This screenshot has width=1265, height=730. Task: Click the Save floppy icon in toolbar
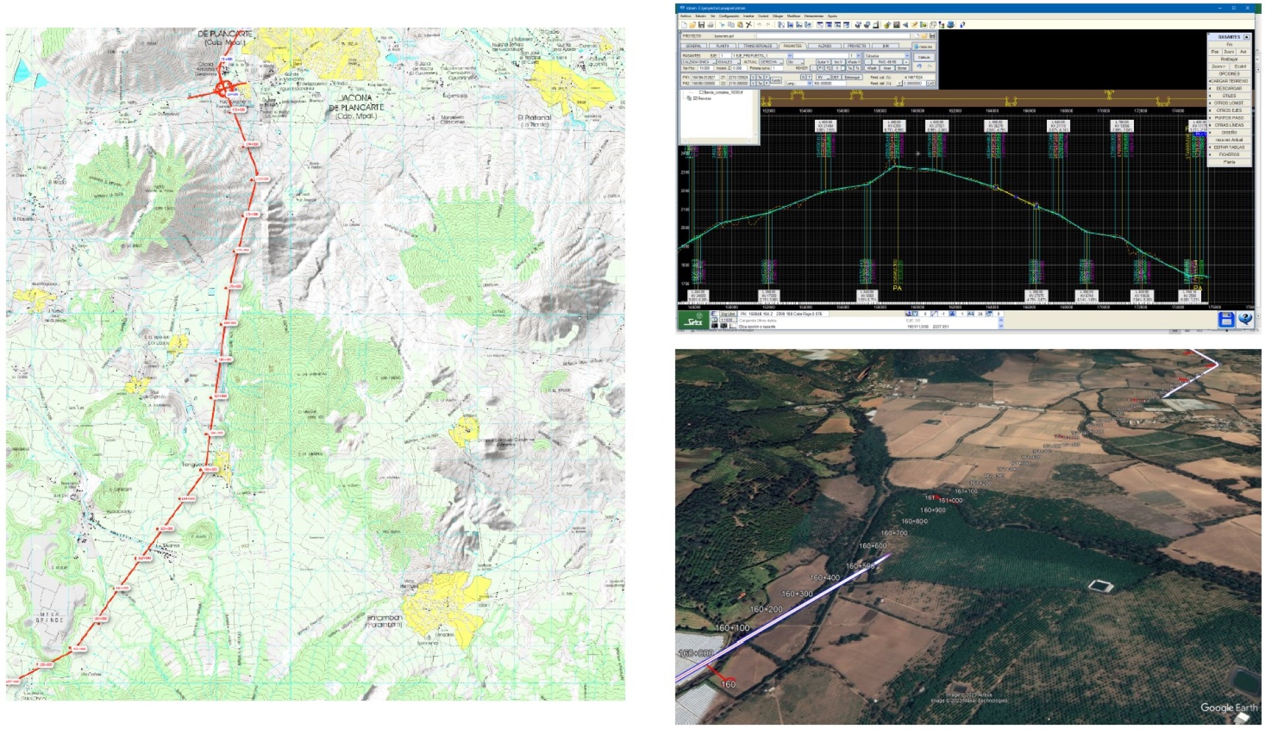702,25
